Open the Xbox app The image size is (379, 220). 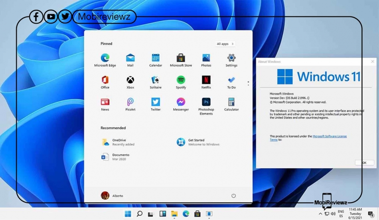[130, 82]
